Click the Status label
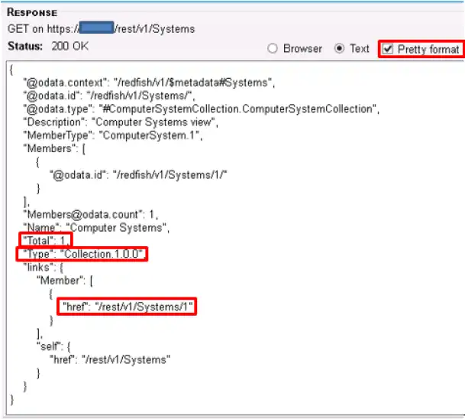This screenshot has height=419, width=465. pyautogui.click(x=25, y=46)
